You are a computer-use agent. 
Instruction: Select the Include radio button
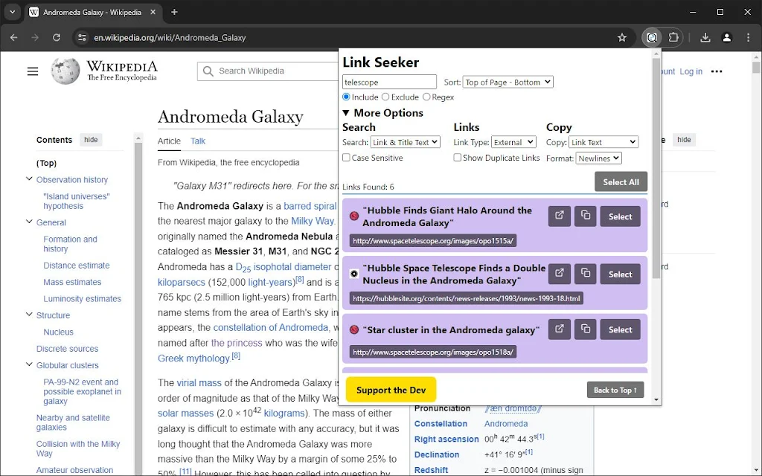point(346,97)
